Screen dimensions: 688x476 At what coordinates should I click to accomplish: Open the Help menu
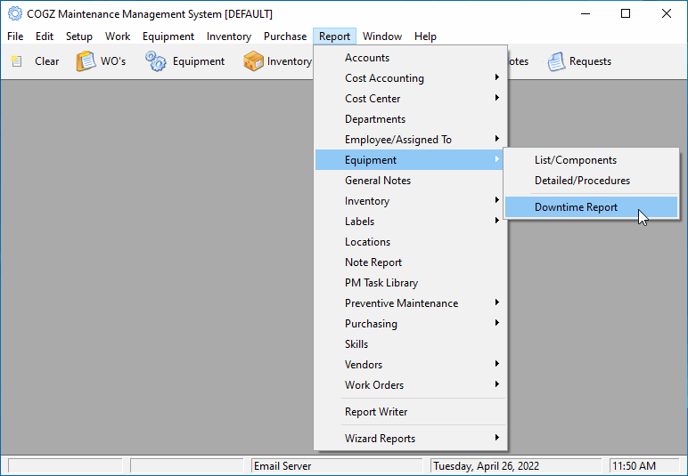425,36
